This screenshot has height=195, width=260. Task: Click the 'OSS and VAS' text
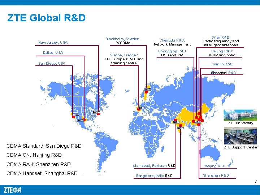pyautogui.click(x=173, y=55)
